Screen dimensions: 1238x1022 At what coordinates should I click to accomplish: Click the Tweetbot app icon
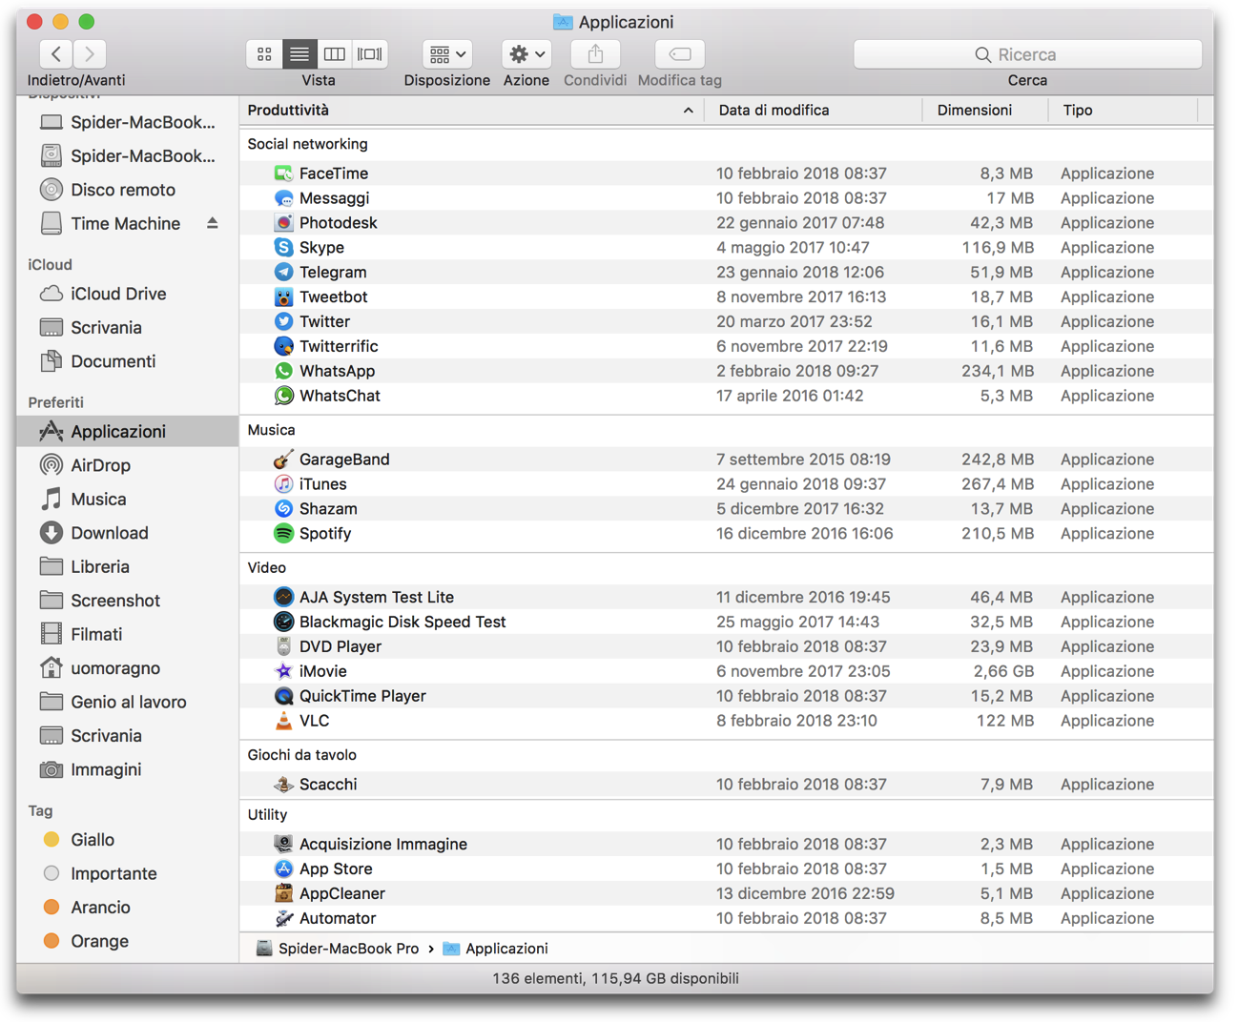click(x=283, y=297)
